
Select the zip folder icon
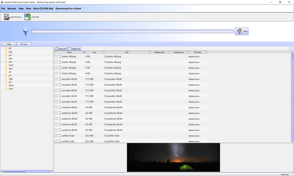(x=6, y=62)
